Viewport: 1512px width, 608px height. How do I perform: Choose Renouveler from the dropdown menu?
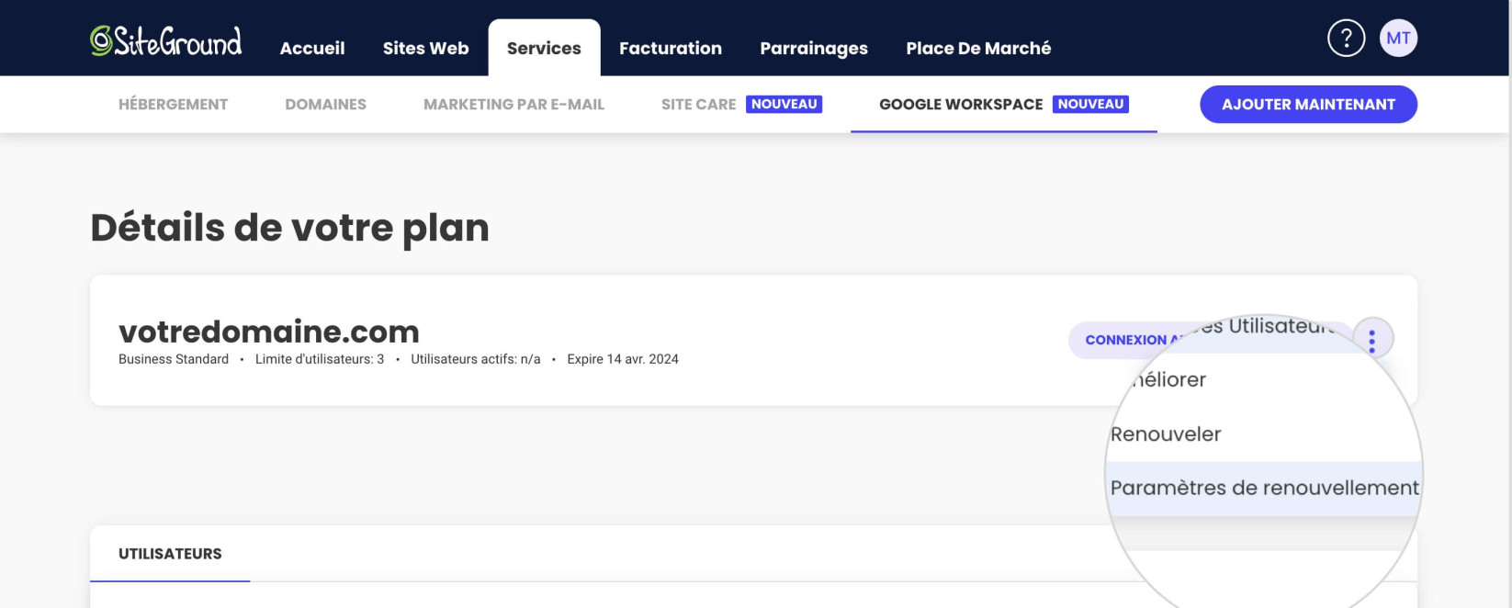tap(1166, 434)
